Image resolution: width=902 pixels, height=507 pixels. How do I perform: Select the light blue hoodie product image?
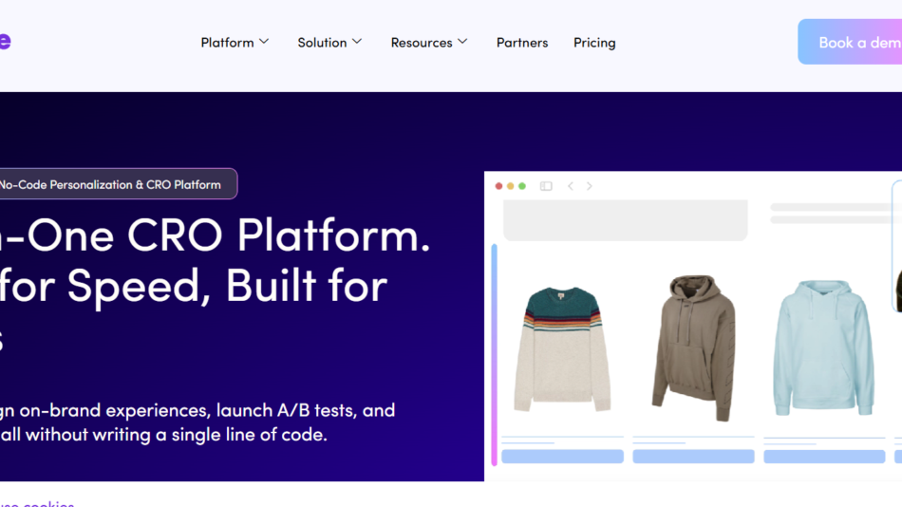click(x=823, y=348)
